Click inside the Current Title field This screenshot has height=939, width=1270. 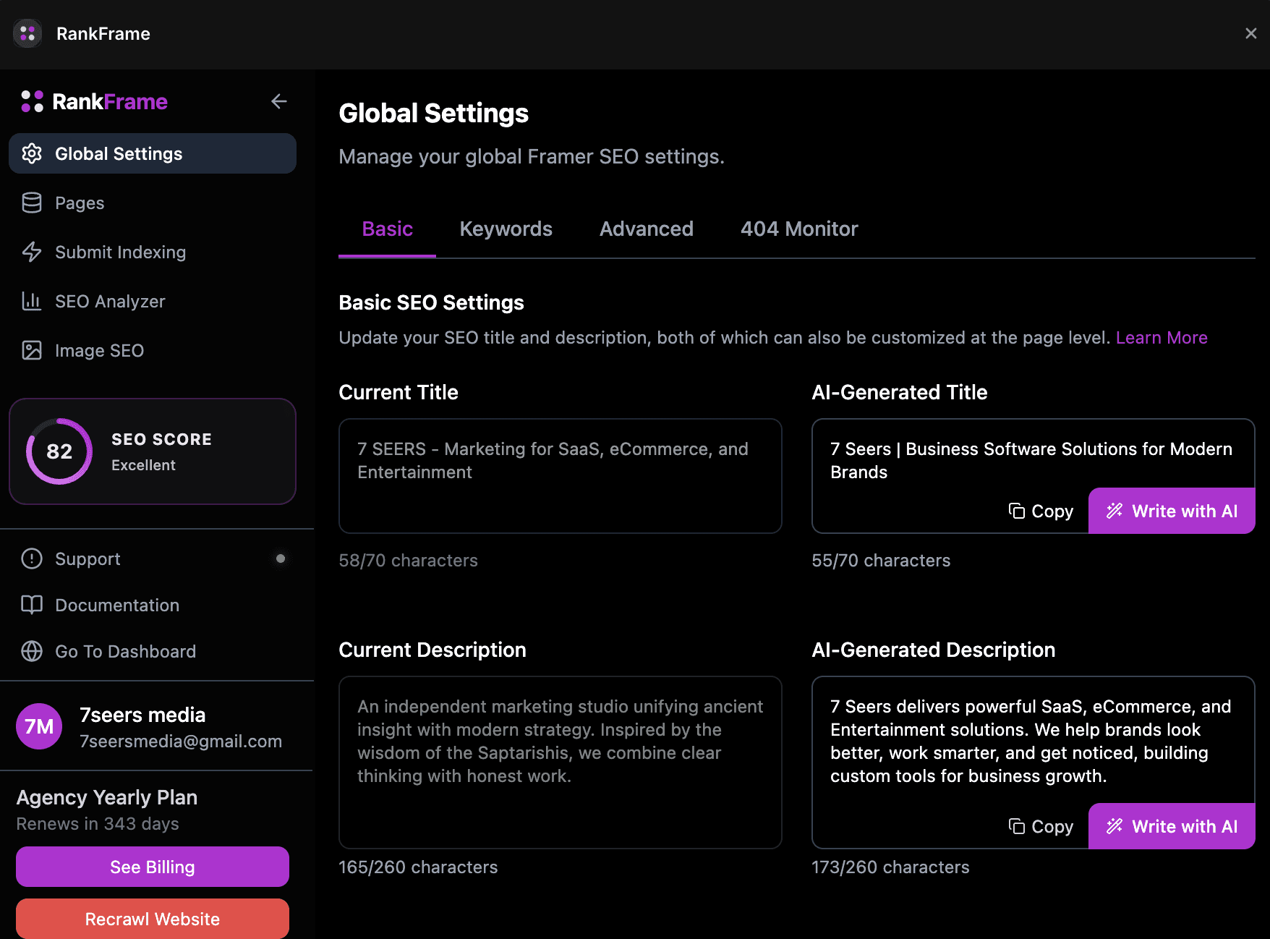tap(561, 476)
